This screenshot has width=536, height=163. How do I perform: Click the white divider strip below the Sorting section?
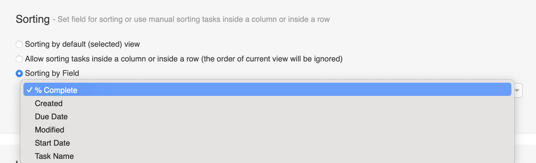[x=525, y=139]
